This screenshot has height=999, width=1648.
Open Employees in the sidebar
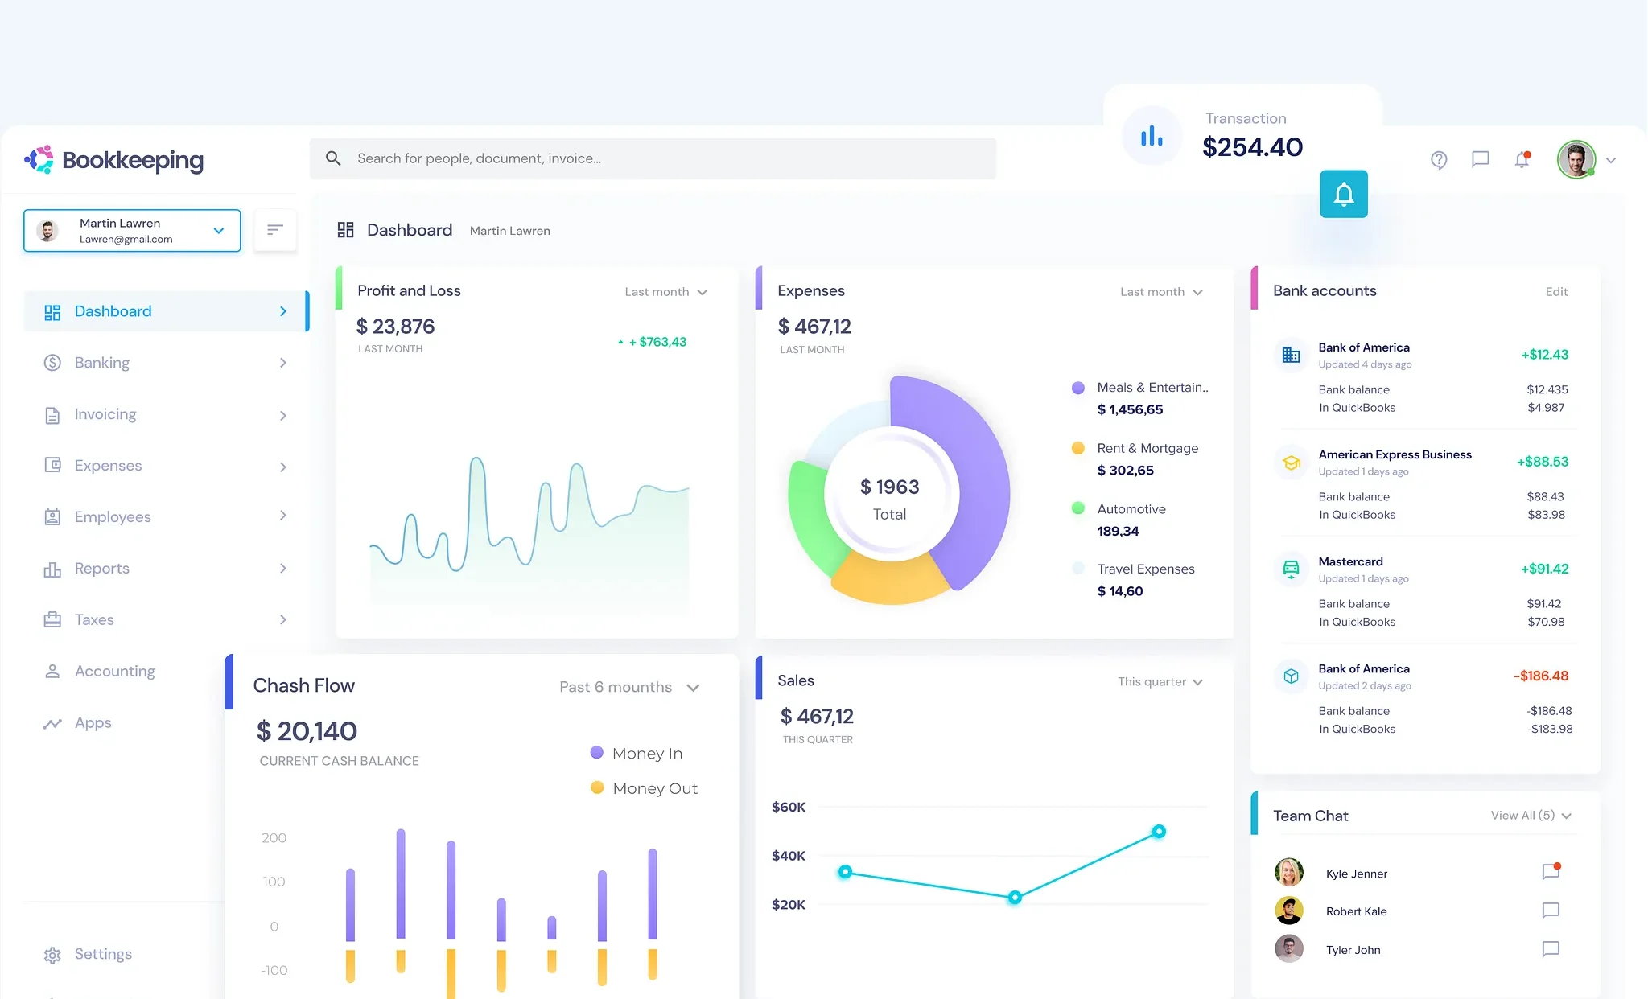coord(166,517)
